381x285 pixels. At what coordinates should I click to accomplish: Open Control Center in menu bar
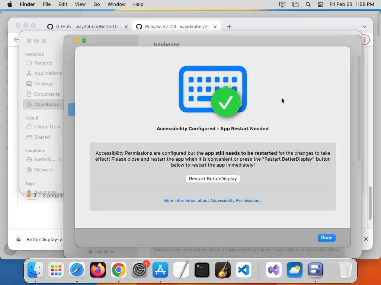pyautogui.click(x=320, y=4)
